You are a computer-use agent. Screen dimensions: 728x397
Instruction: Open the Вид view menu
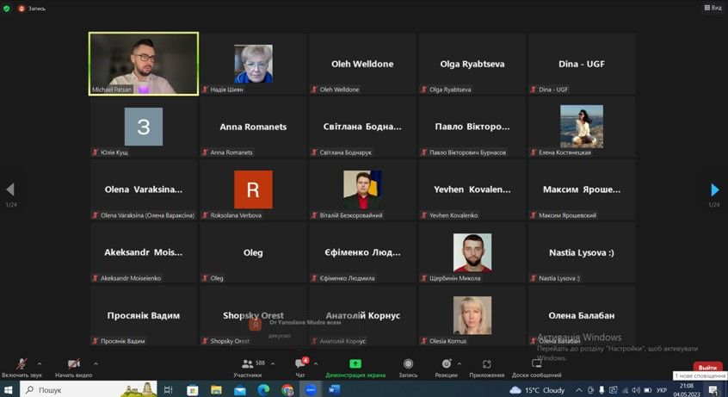coord(713,8)
